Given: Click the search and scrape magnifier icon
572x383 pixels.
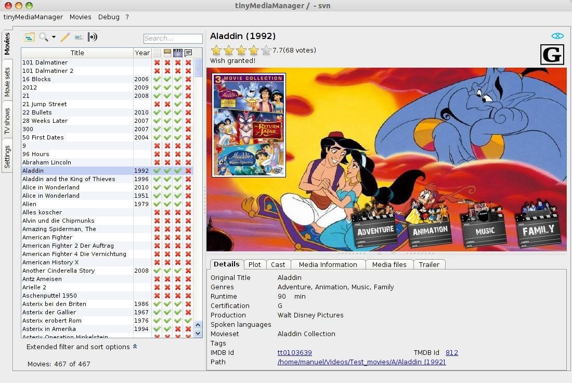Looking at the screenshot, I should click(43, 37).
